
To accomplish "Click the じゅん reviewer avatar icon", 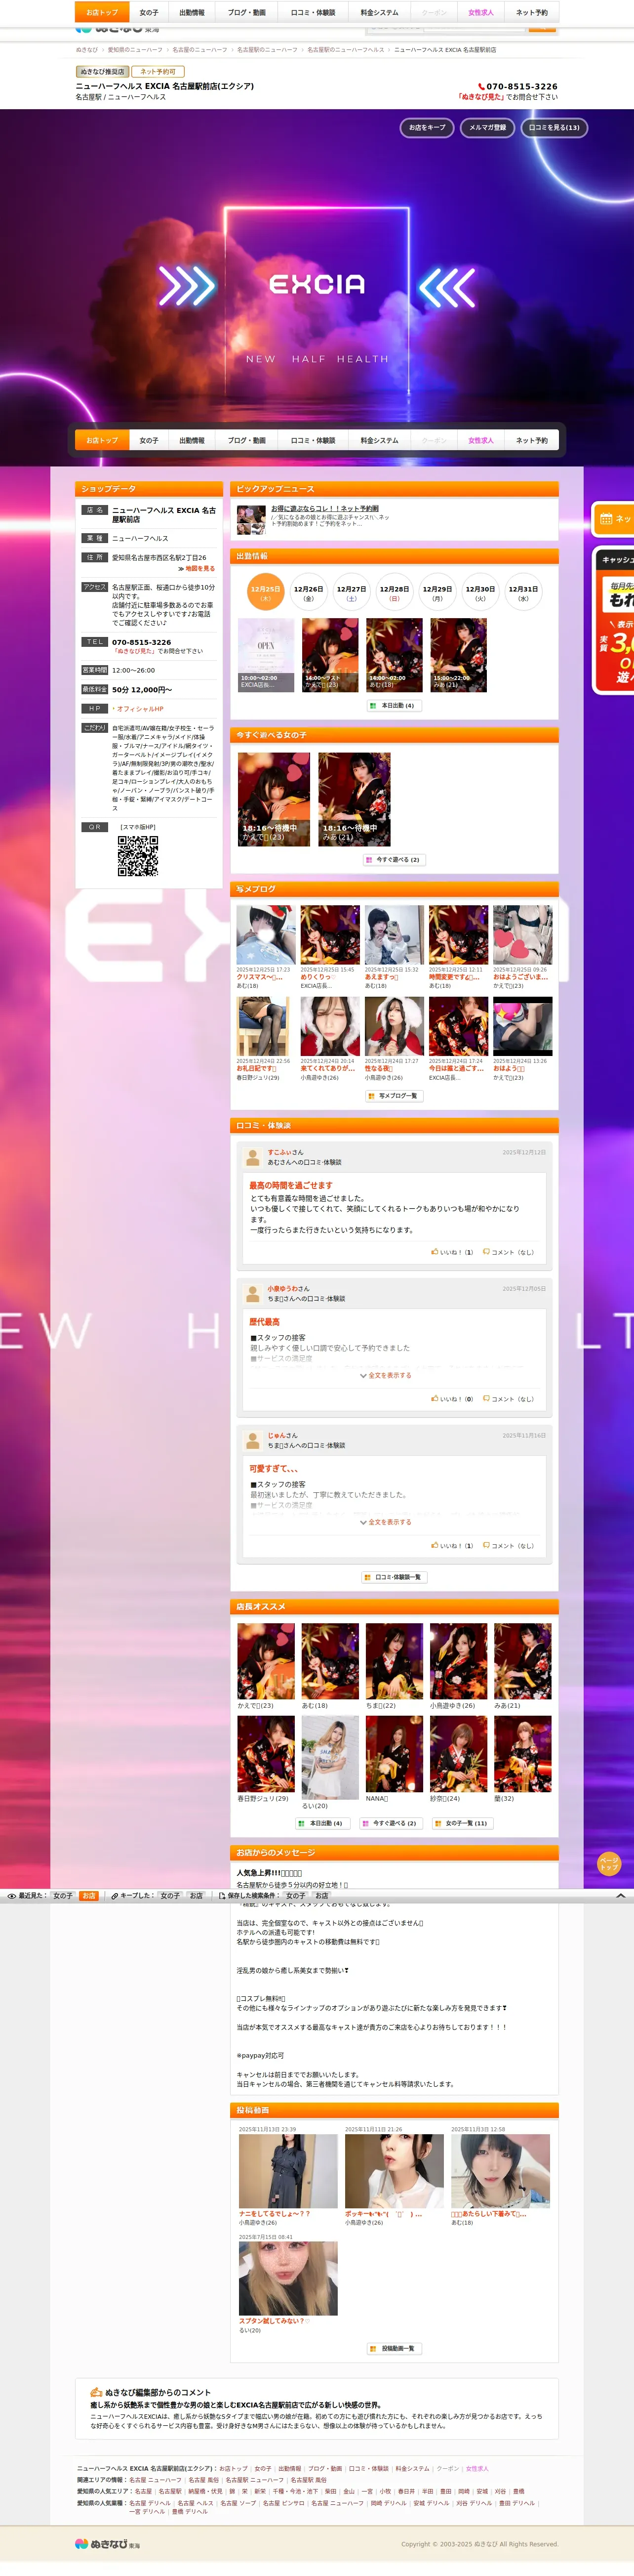I will click(x=253, y=1440).
